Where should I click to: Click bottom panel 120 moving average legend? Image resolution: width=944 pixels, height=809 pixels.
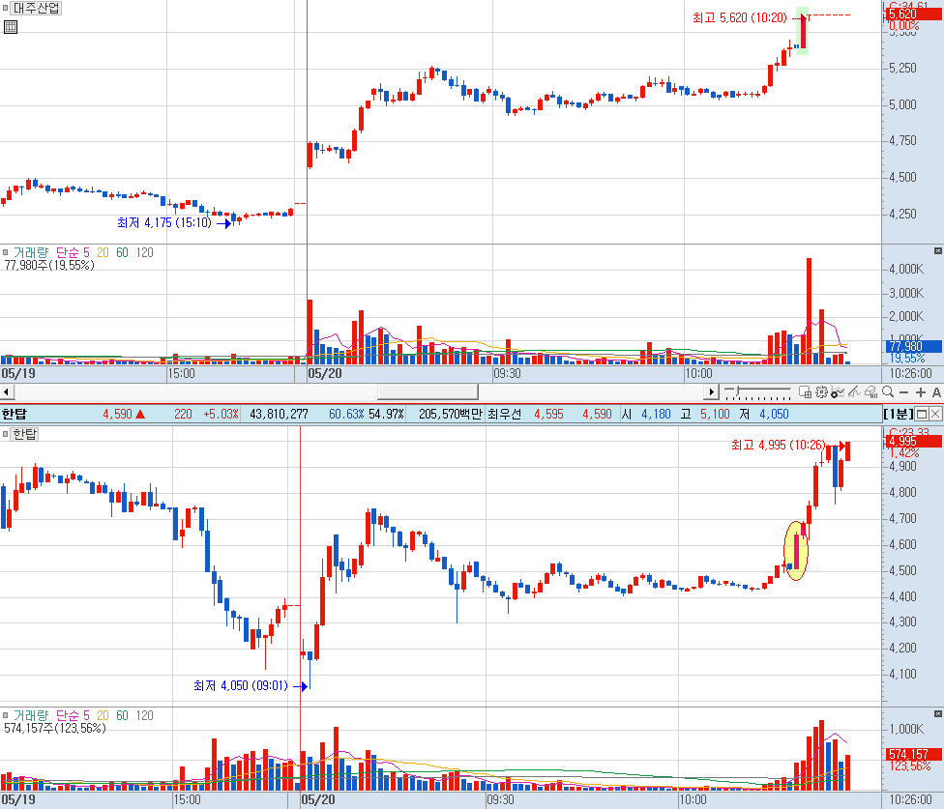[144, 716]
